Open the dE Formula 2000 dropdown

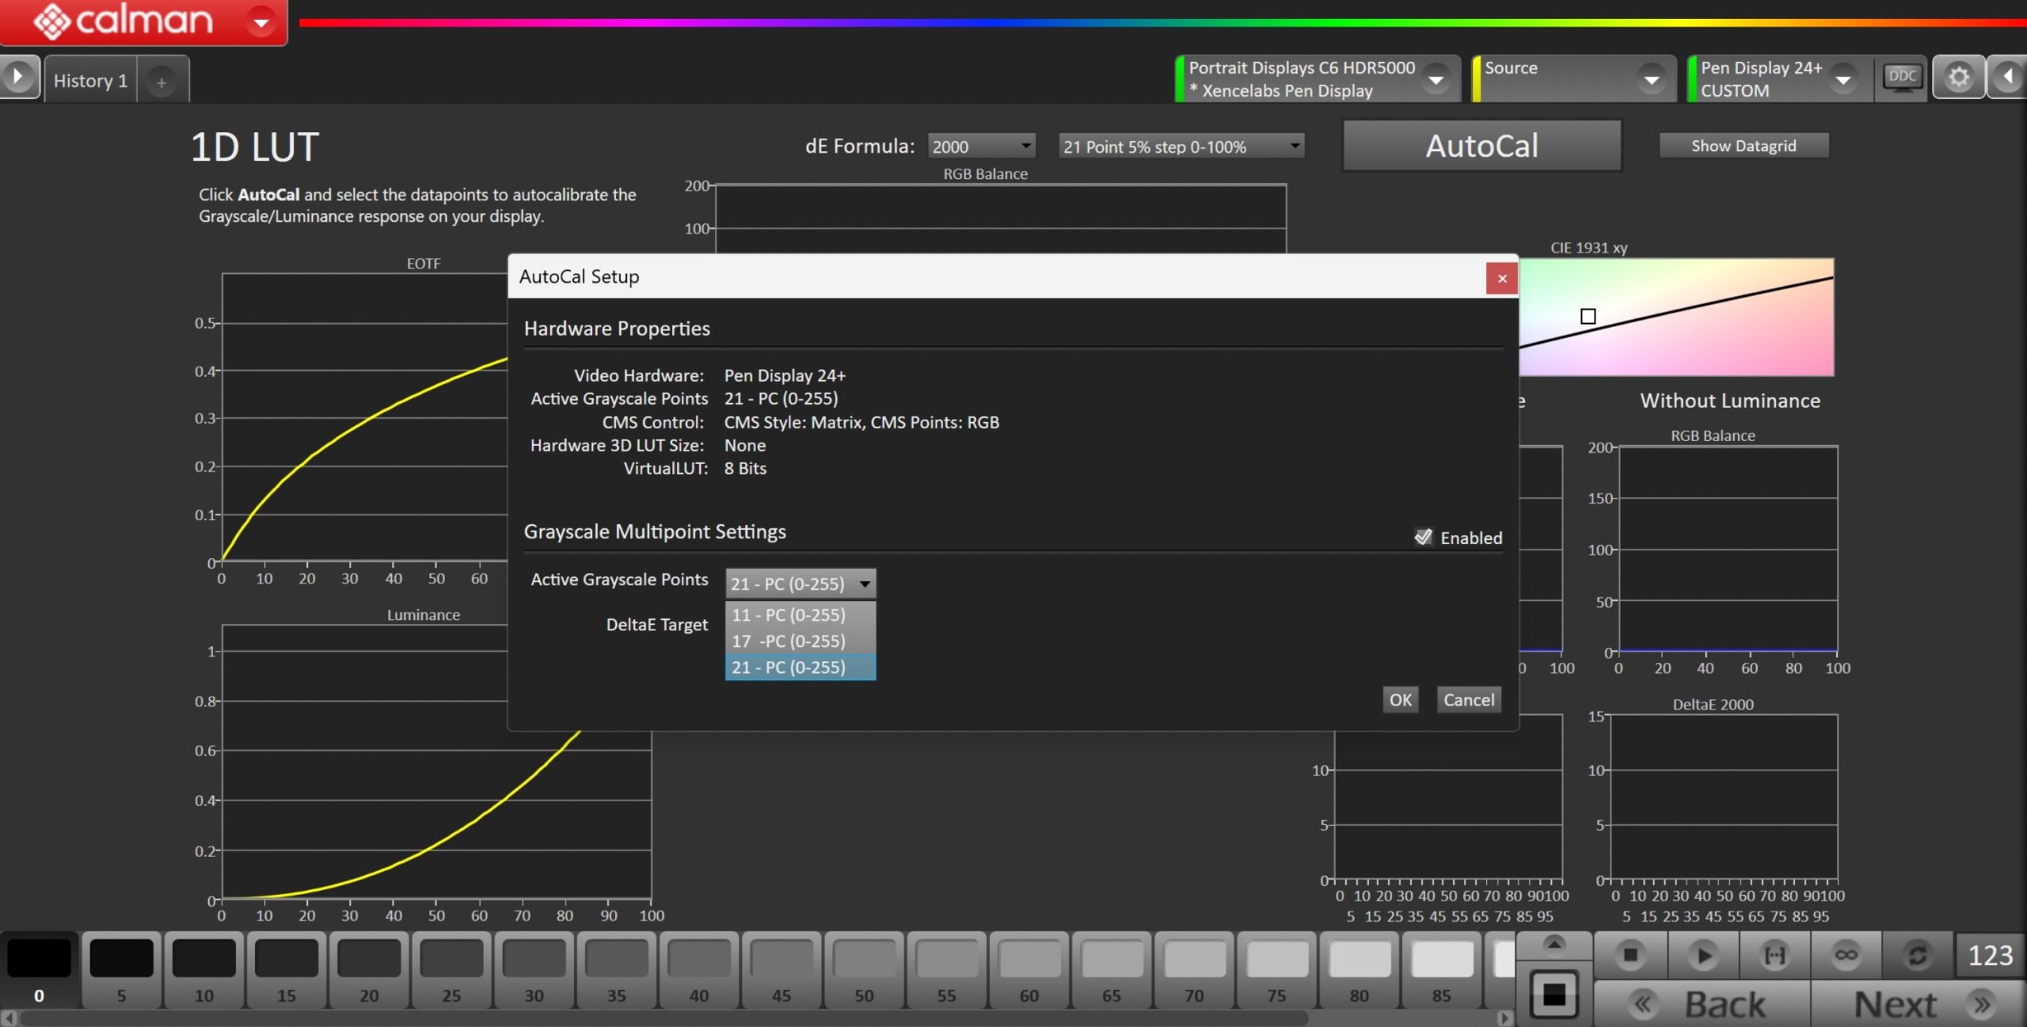click(982, 146)
